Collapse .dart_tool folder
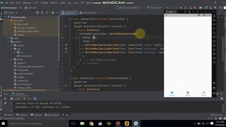 pyautogui.click(x=8, y=20)
